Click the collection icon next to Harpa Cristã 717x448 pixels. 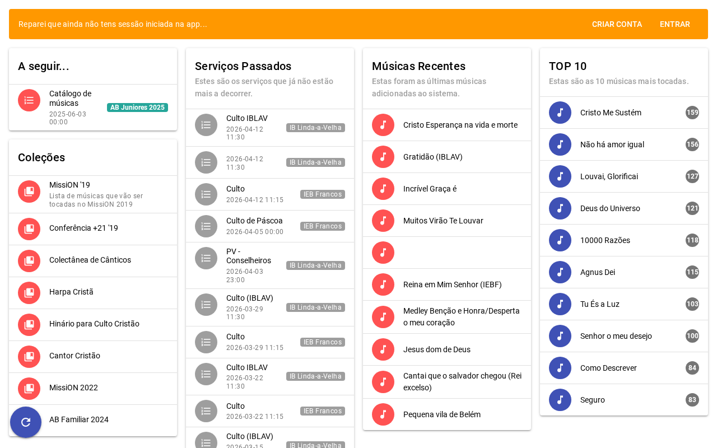click(x=29, y=293)
